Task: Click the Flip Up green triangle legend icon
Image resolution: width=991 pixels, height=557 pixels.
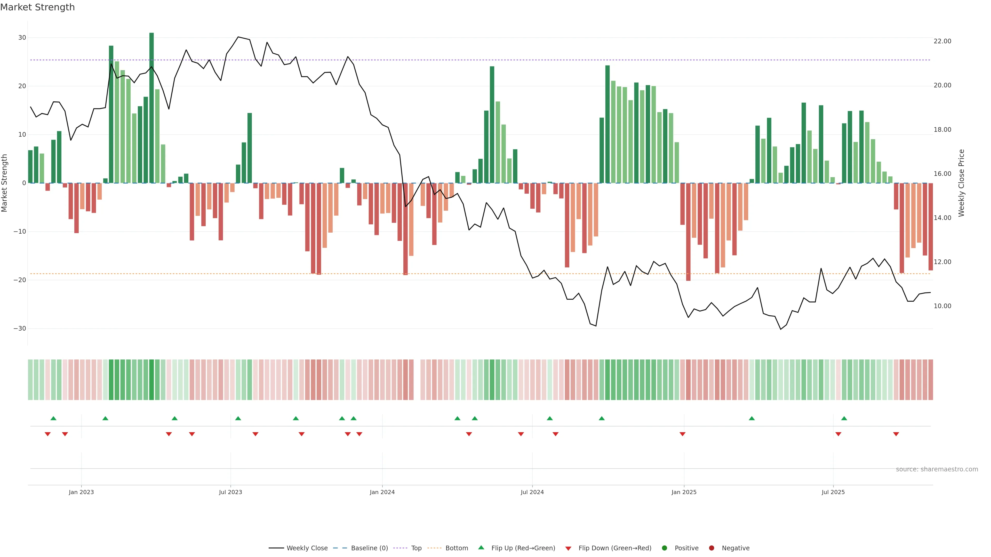Action: coord(481,547)
